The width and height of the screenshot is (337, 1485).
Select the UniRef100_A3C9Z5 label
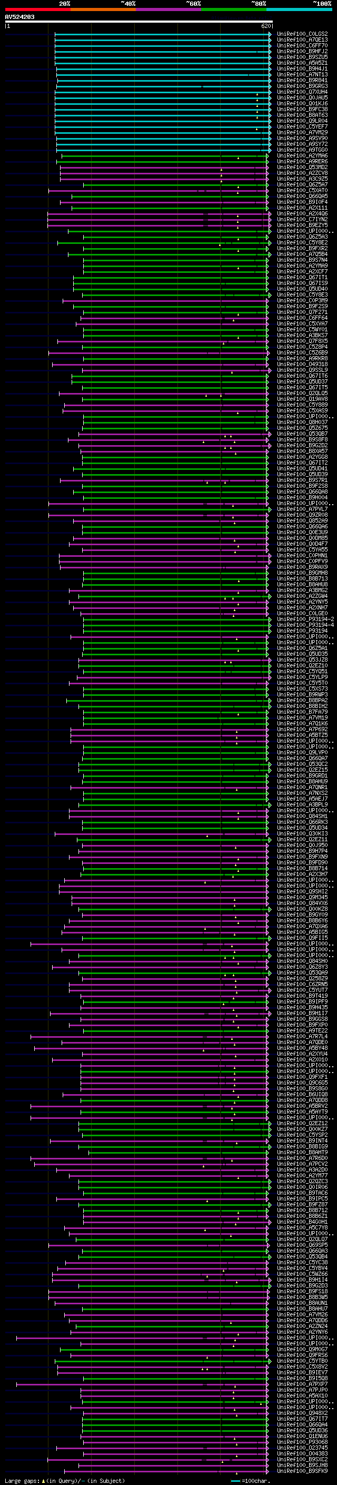pyautogui.click(x=302, y=179)
